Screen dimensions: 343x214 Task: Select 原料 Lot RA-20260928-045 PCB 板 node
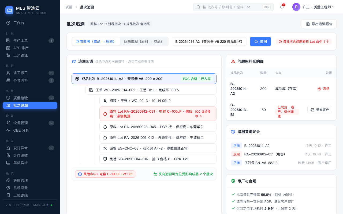pos(158,127)
